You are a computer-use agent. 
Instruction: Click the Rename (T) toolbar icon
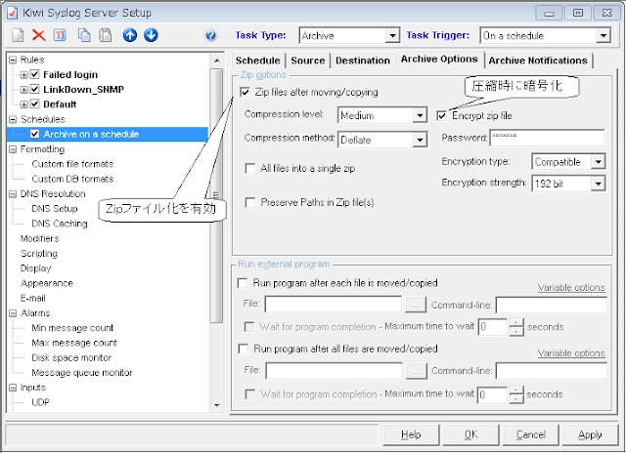tap(60, 35)
